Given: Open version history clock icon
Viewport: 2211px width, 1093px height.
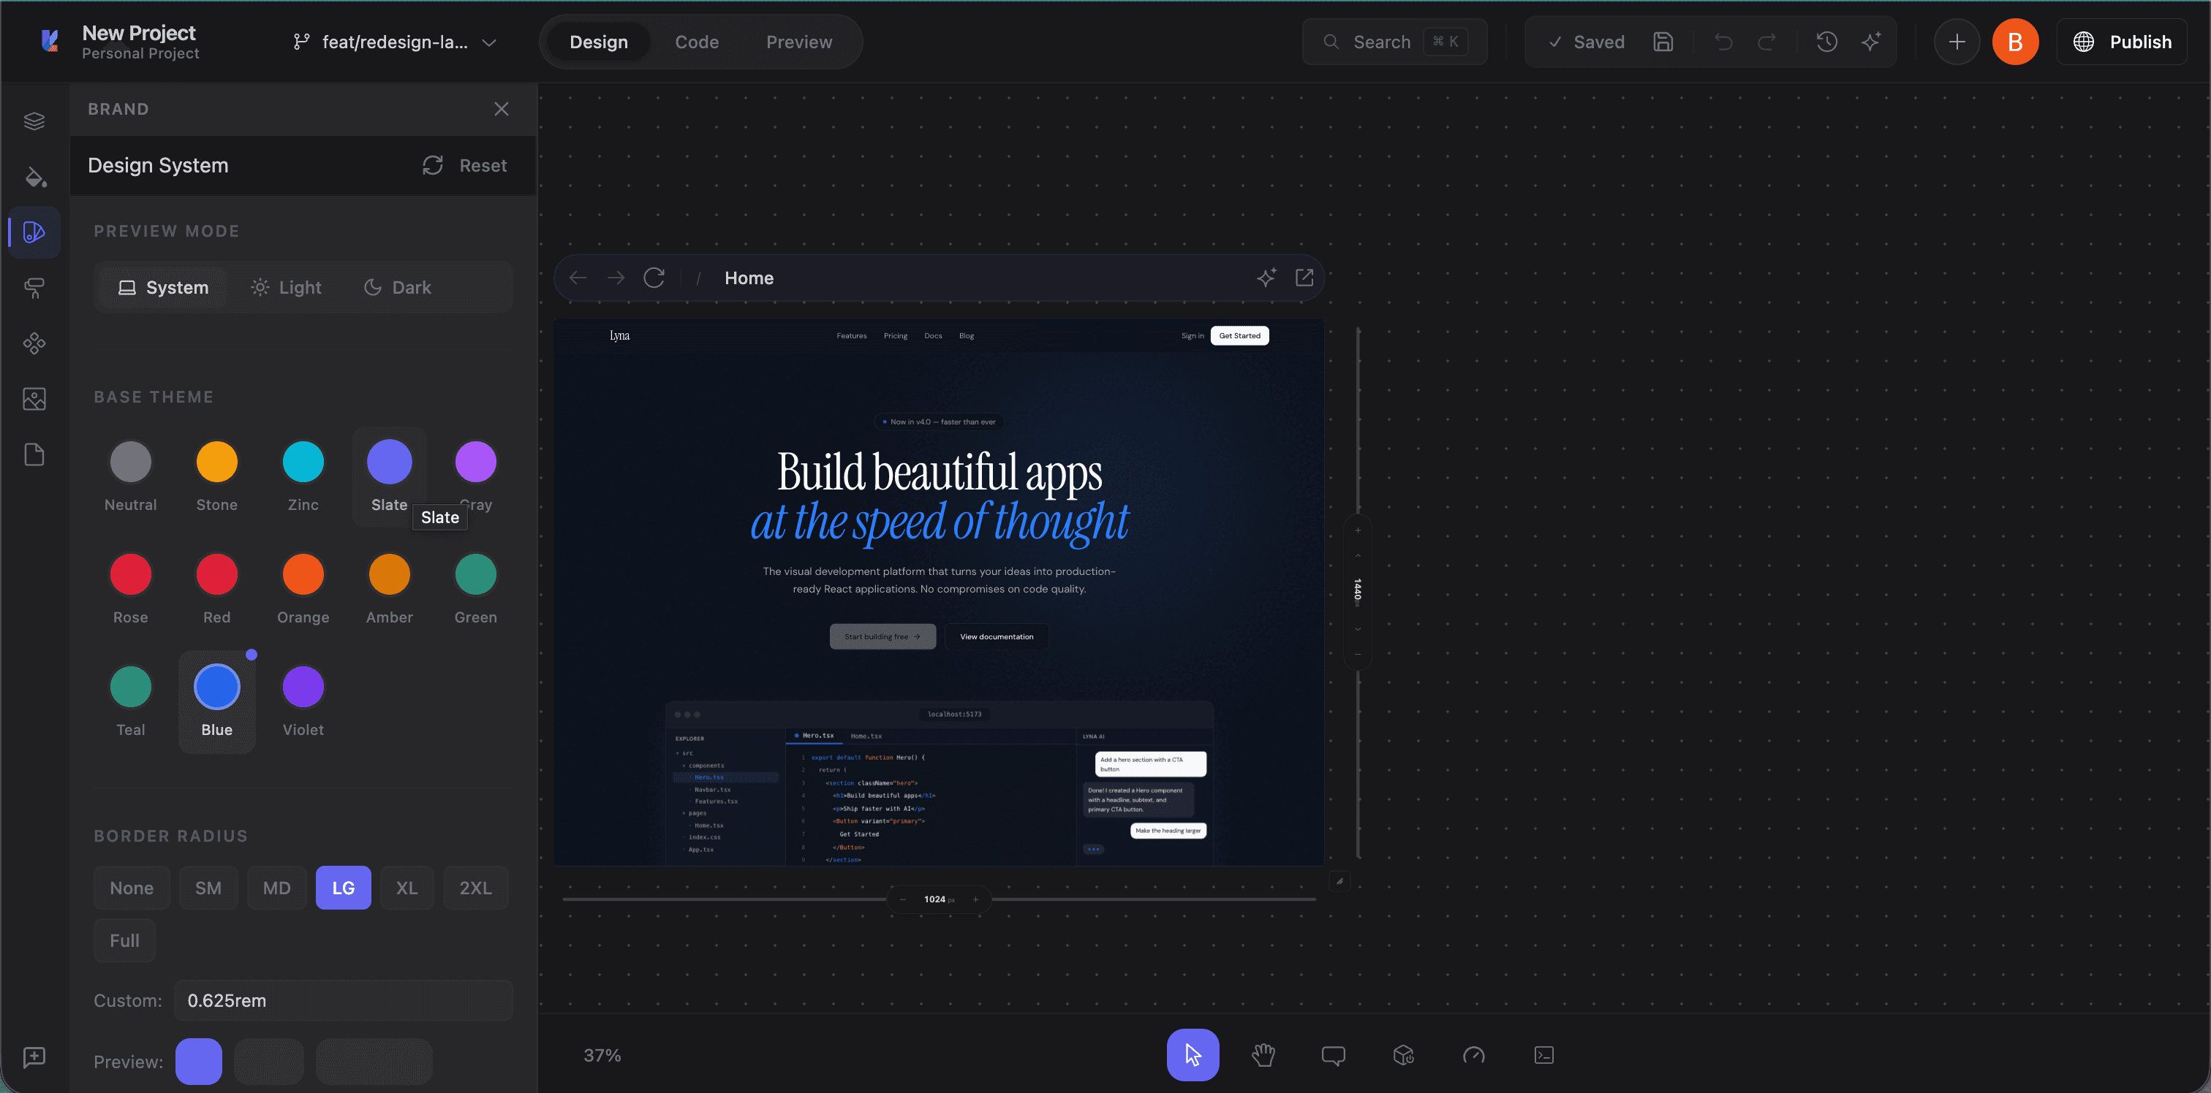Looking at the screenshot, I should click(1826, 42).
